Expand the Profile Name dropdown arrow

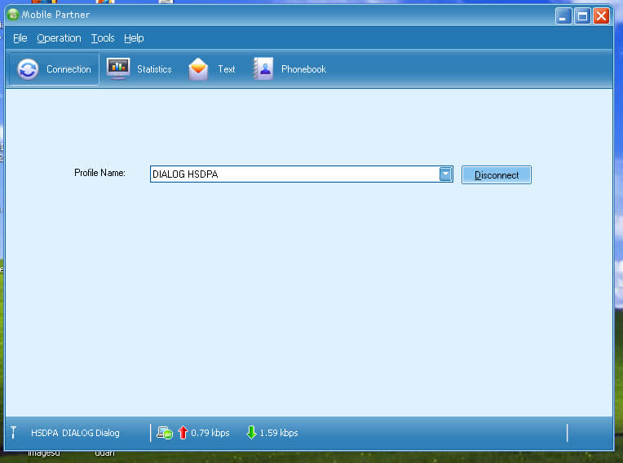tap(445, 174)
